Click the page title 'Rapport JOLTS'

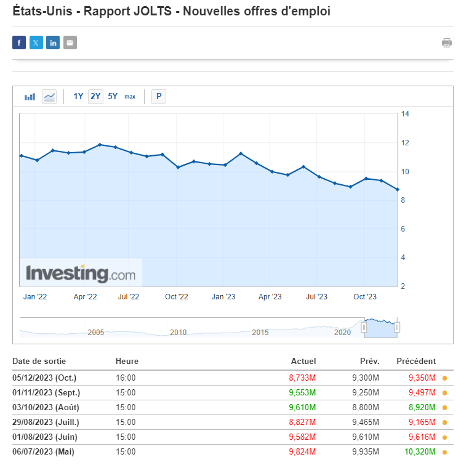tap(127, 11)
